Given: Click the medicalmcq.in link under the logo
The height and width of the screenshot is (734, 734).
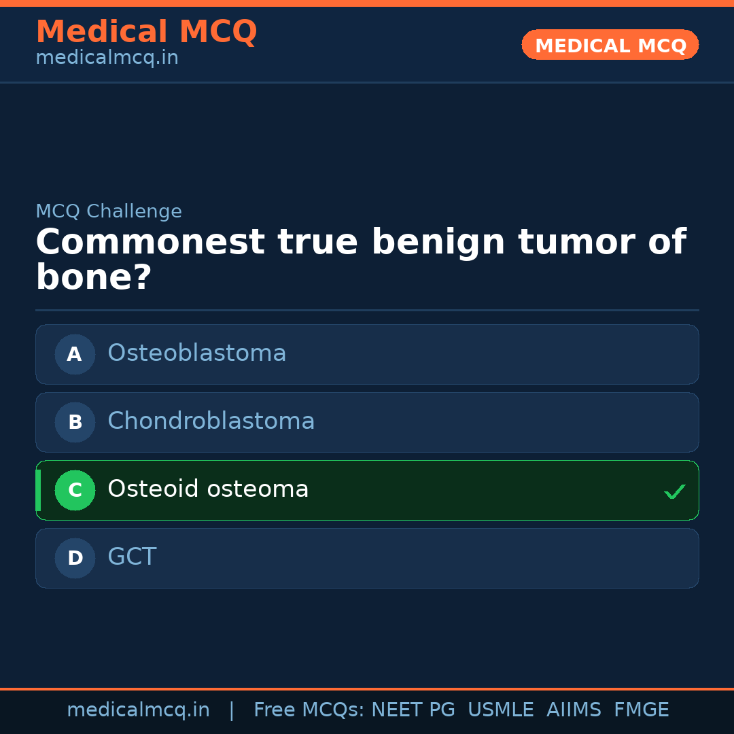Looking at the screenshot, I should tap(107, 58).
